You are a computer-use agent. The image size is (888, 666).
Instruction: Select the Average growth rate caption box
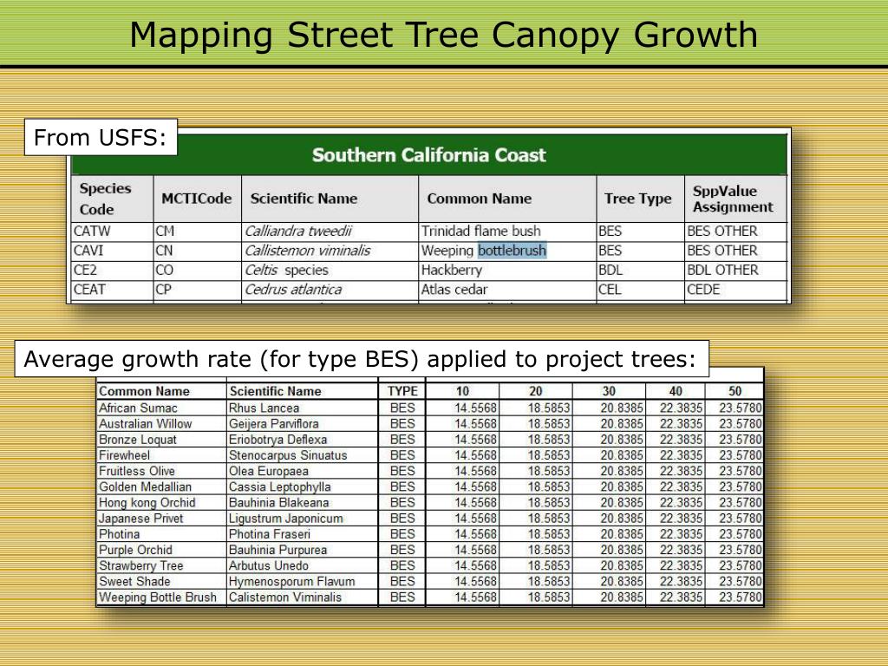pyautogui.click(x=362, y=358)
